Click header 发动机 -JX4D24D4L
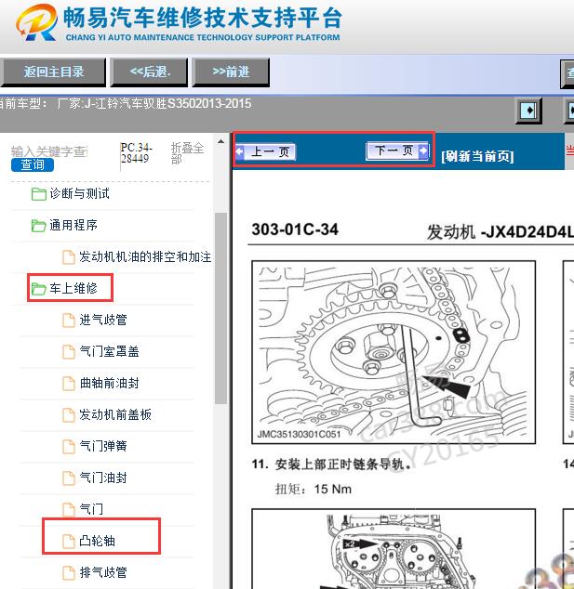Viewport: 574px width, 589px height. pos(501,231)
